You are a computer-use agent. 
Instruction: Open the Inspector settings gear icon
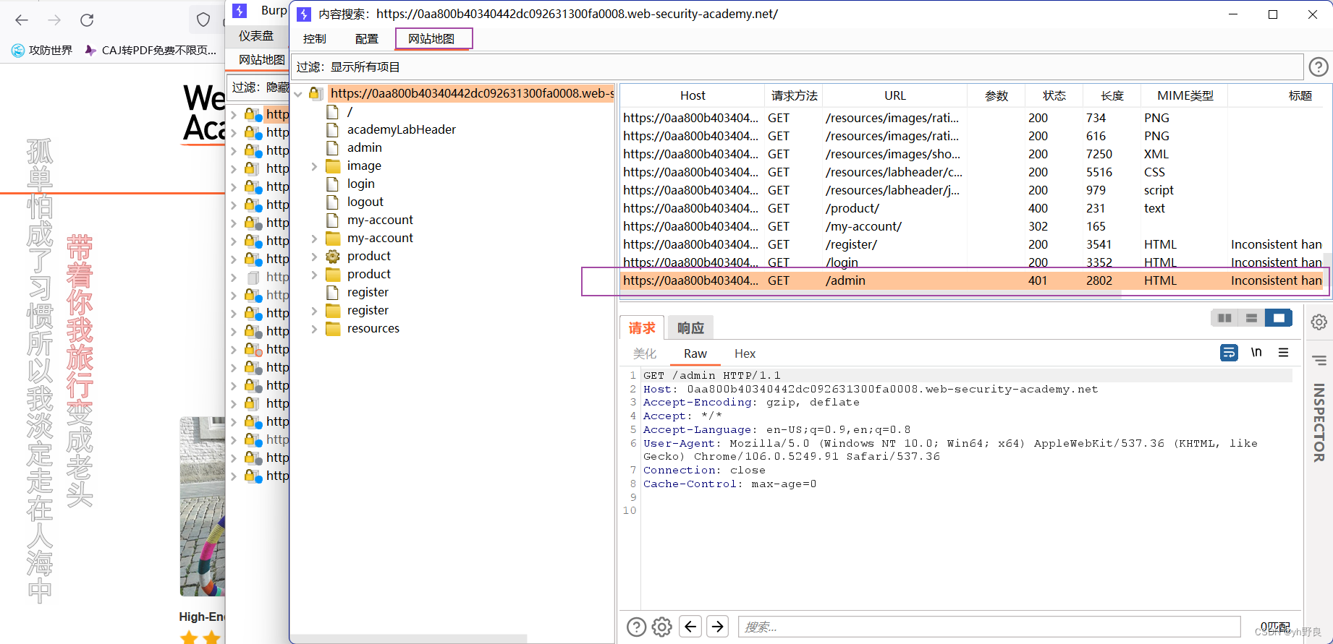pos(1319,322)
